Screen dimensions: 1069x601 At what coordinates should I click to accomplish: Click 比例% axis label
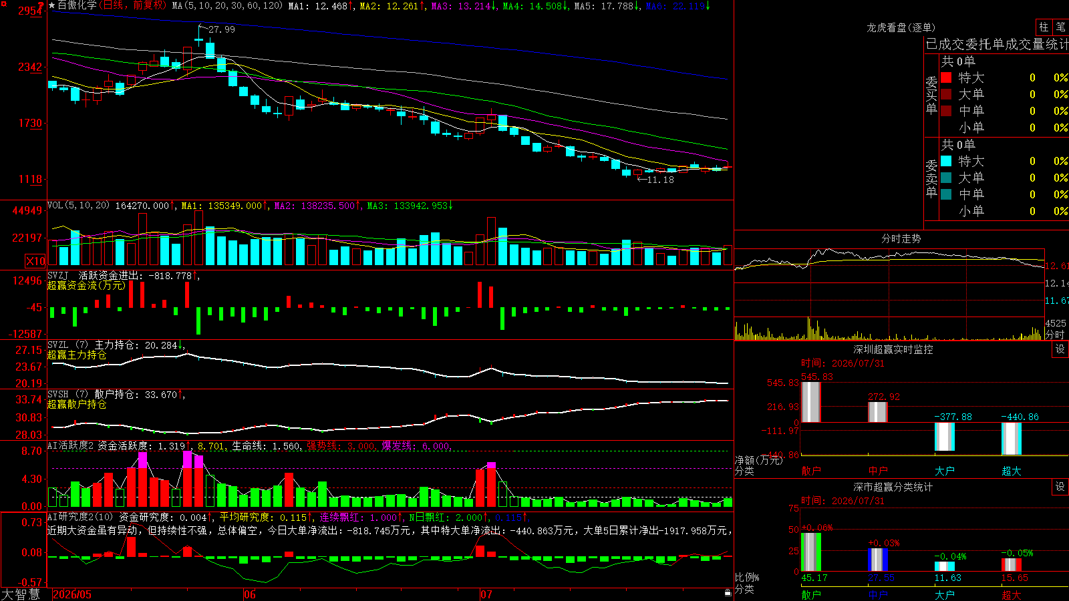click(x=747, y=577)
